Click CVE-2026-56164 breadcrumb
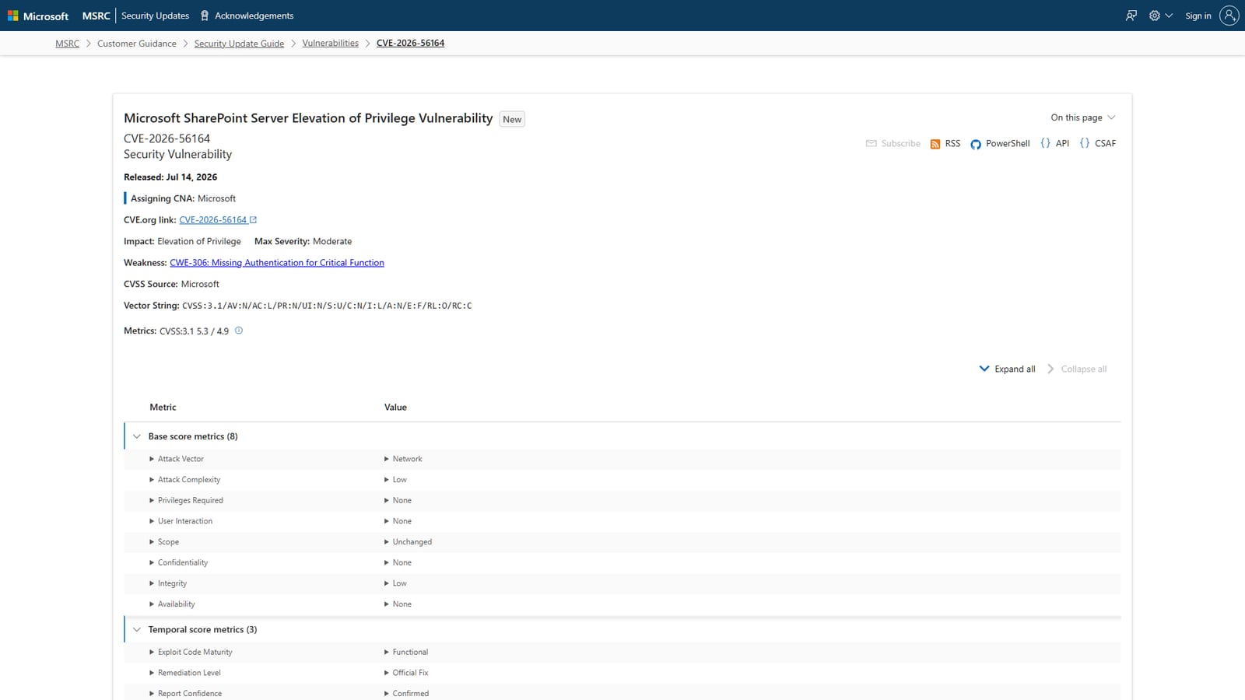Image resolution: width=1245 pixels, height=700 pixels. click(x=410, y=43)
